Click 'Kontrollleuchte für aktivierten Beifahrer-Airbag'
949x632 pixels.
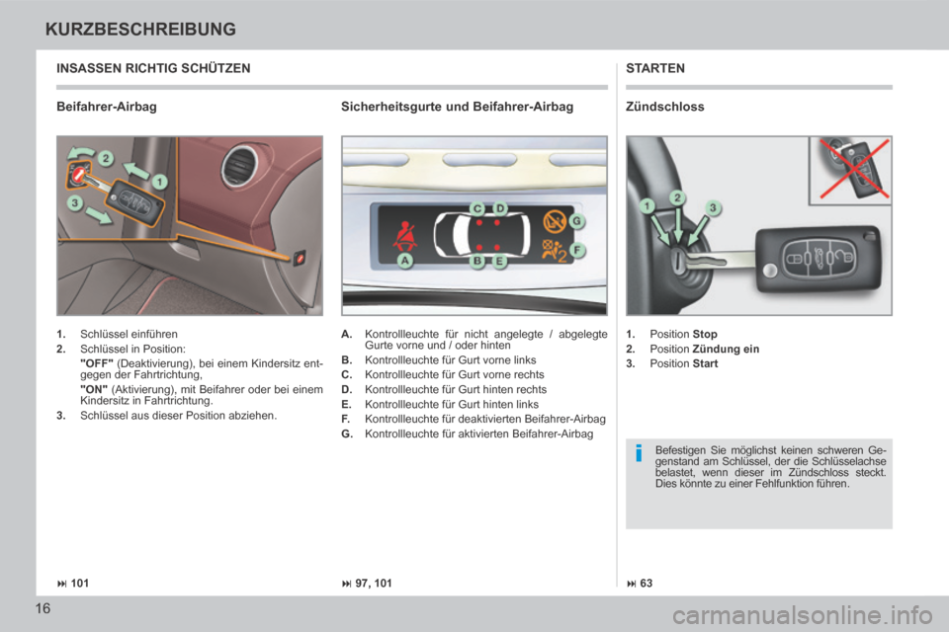pyautogui.click(x=478, y=434)
